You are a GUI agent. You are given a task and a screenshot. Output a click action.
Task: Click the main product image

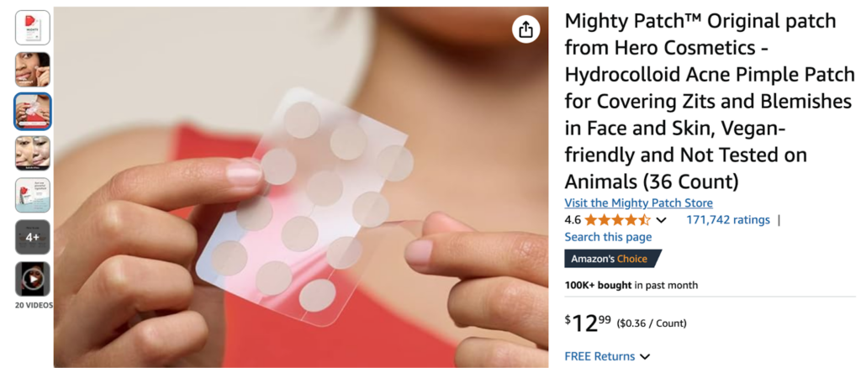point(300,187)
